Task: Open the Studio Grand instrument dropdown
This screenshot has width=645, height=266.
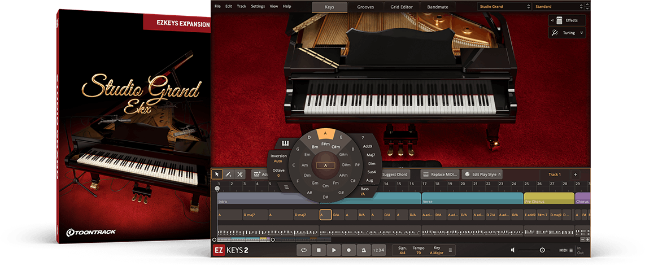Action: 504,7
